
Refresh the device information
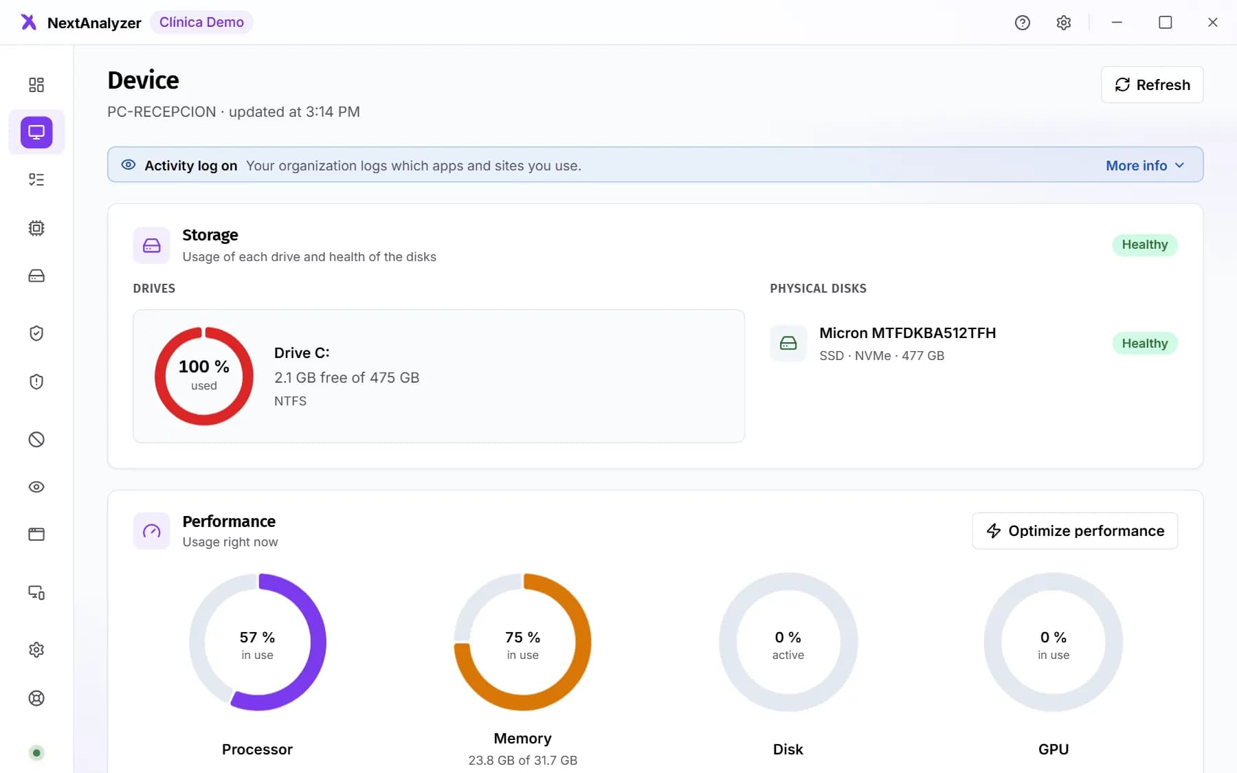[x=1152, y=85]
